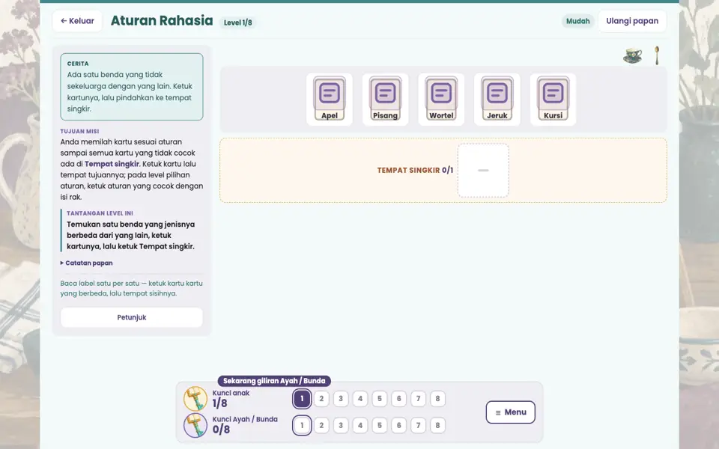Screen dimensions: 719x449
Task: Click the Kunci anak 1/8 score
Action: [x=219, y=403]
